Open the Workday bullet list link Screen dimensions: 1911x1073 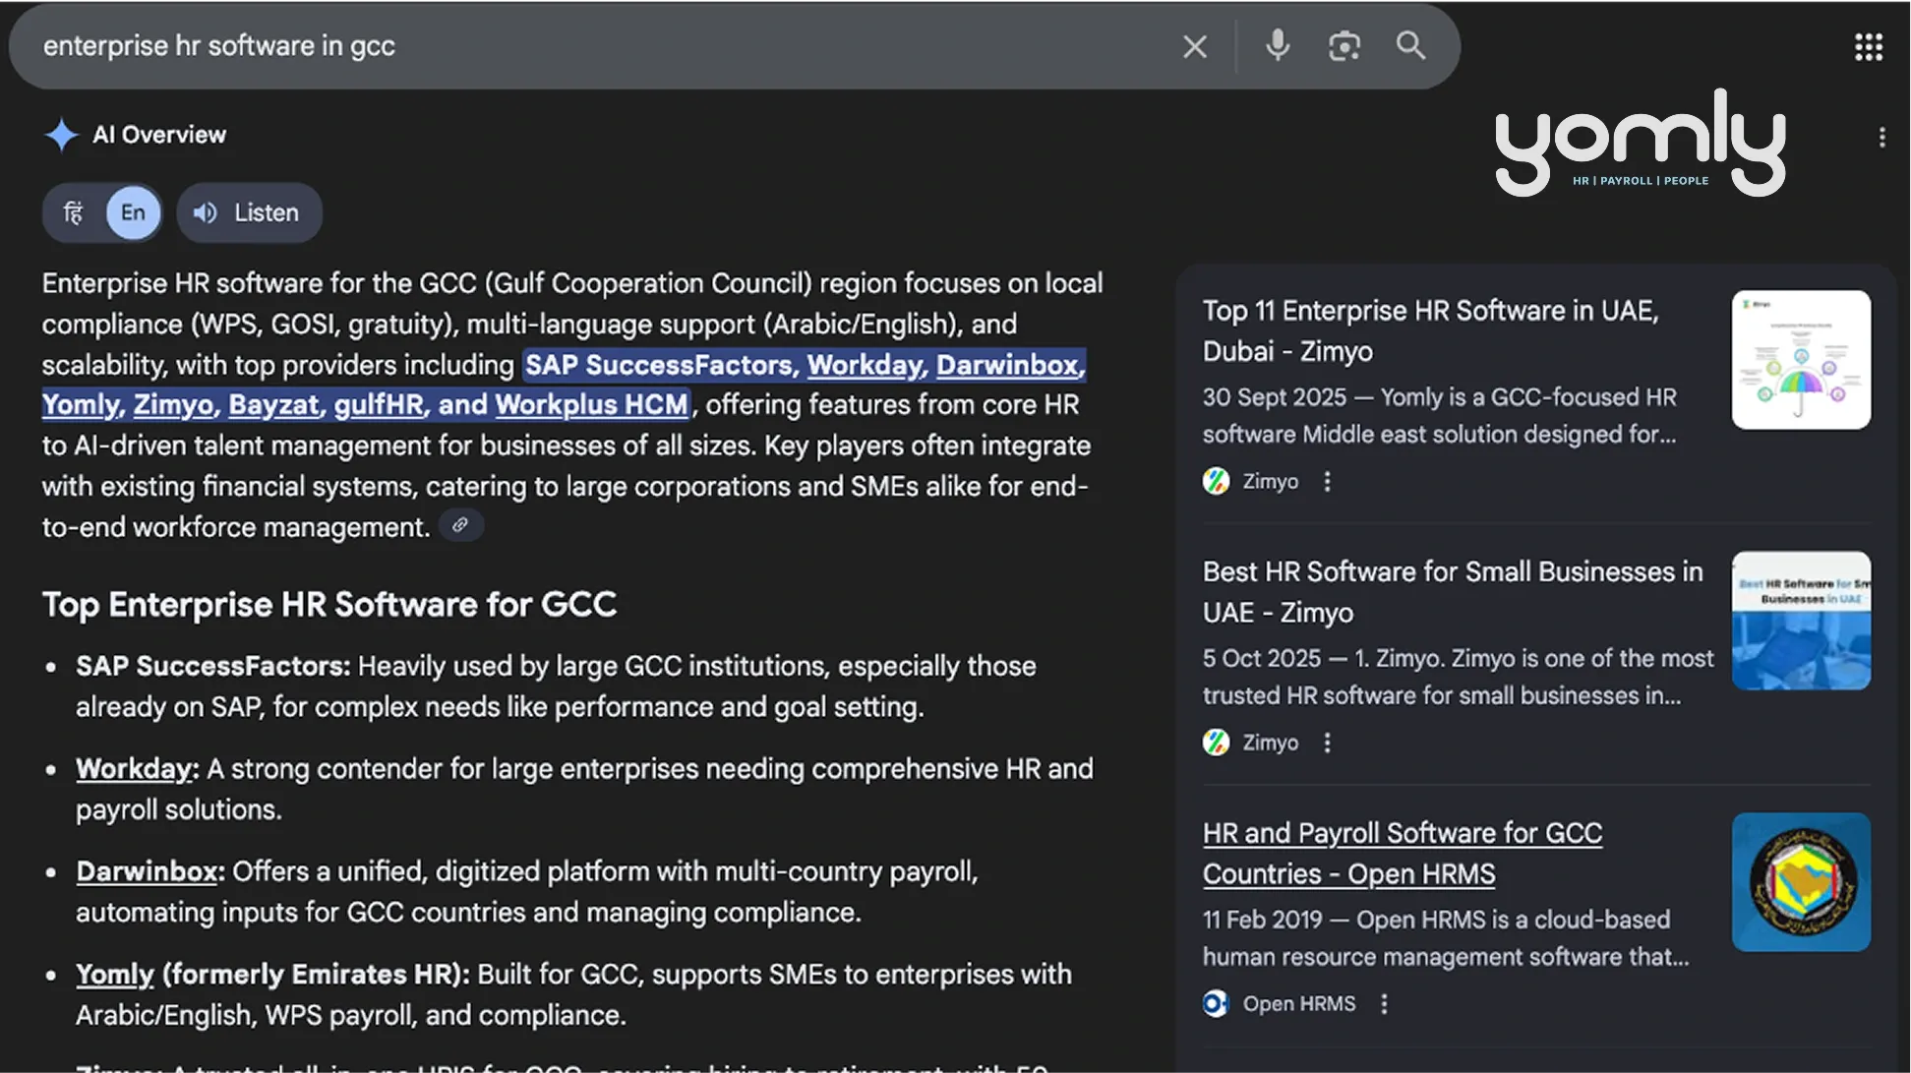pos(137,769)
